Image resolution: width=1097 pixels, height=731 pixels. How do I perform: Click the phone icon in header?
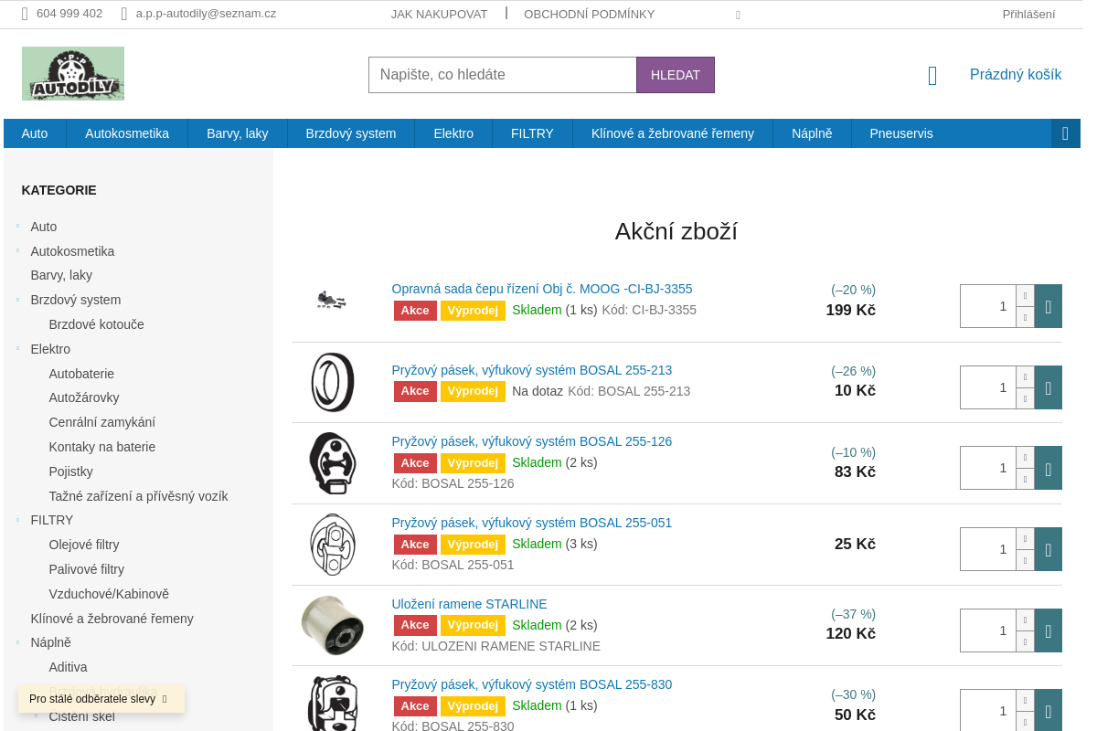[25, 14]
